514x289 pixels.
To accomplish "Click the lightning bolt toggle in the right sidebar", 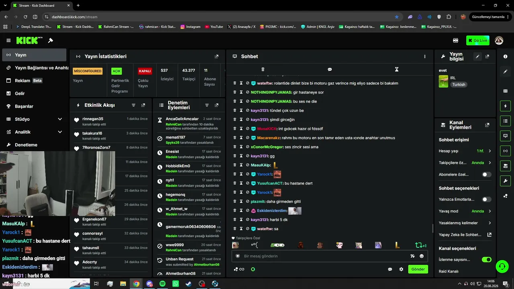I will tap(505, 106).
